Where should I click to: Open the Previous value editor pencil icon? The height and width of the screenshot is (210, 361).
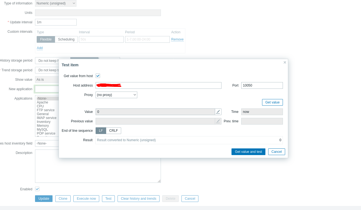pos(218,121)
